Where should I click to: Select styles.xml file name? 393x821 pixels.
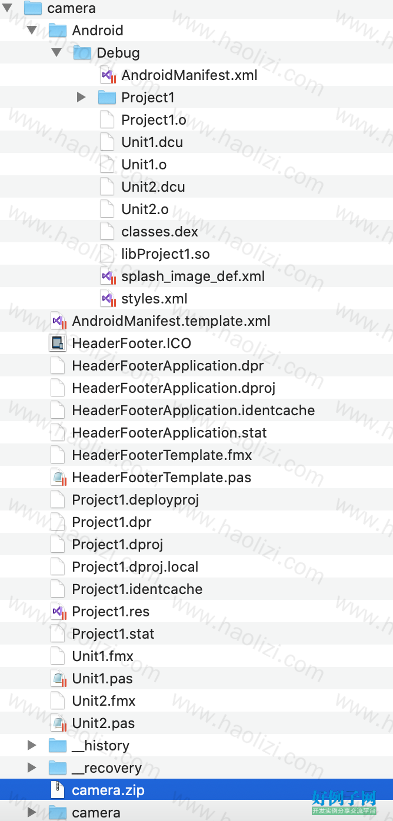(x=154, y=299)
